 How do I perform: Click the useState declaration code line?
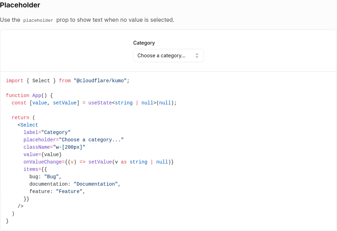pos(94,103)
